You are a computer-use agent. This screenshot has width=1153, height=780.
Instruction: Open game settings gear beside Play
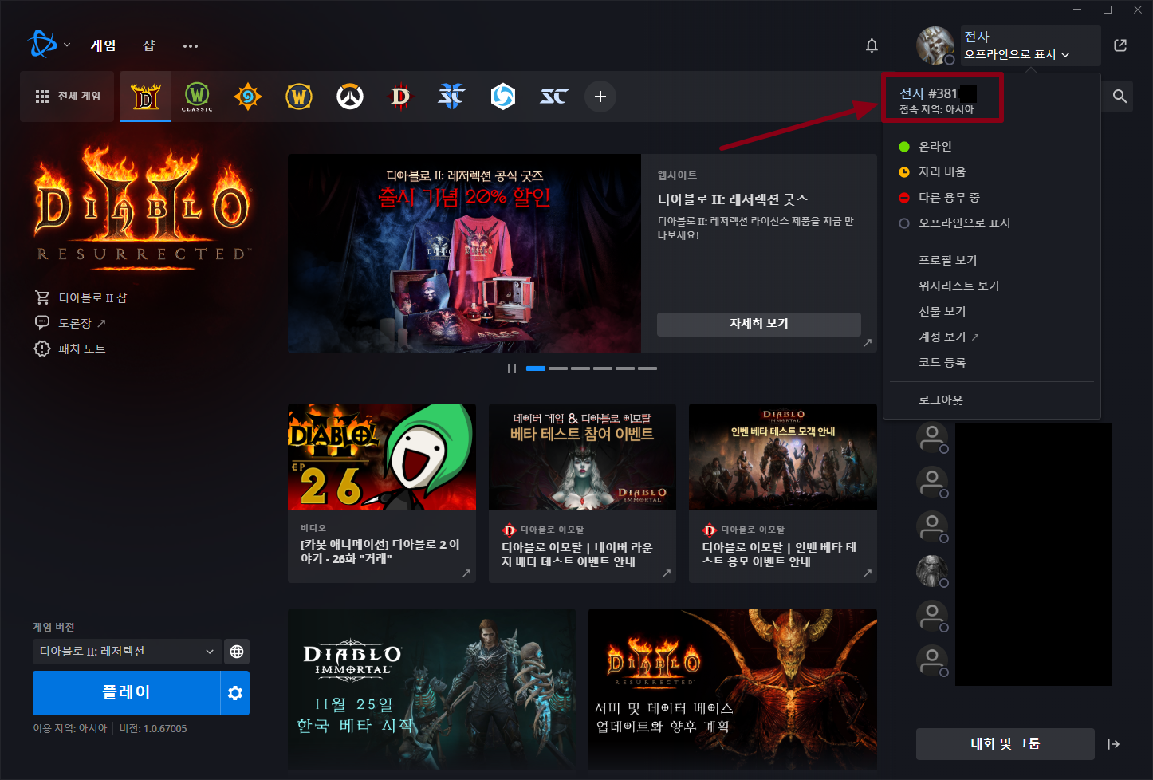(235, 693)
